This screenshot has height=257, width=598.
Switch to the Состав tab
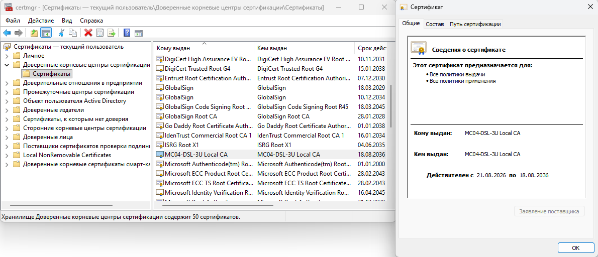click(435, 24)
